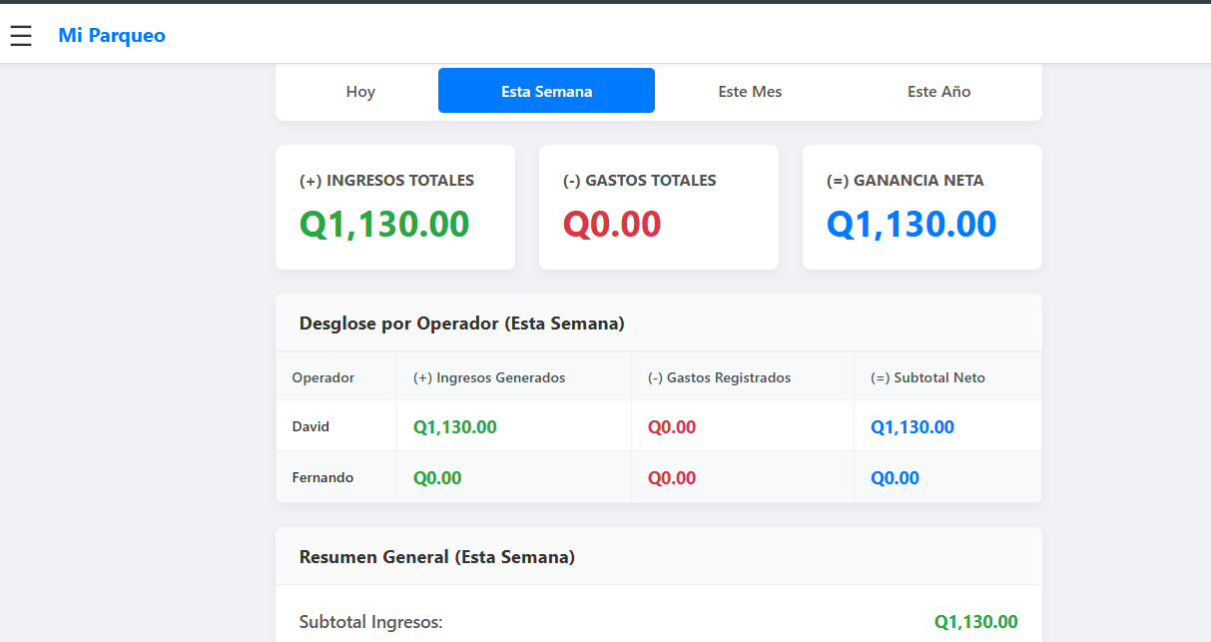Click the Desglose por Operador heading
This screenshot has width=1211, height=642.
(x=461, y=323)
